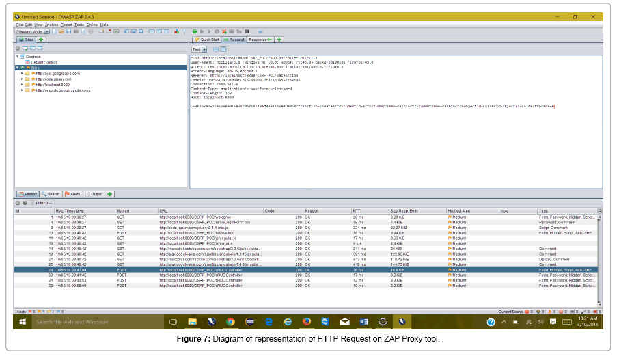Click the green plus beside Output tab
This screenshot has width=619, height=356.
pos(110,194)
